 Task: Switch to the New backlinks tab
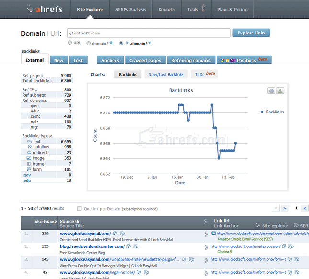tap(59, 60)
